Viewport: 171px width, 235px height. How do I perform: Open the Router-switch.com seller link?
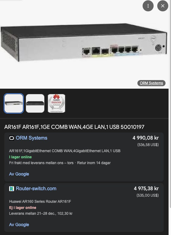point(36,189)
